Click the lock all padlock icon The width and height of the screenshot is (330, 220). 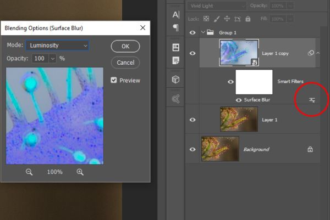point(248,19)
